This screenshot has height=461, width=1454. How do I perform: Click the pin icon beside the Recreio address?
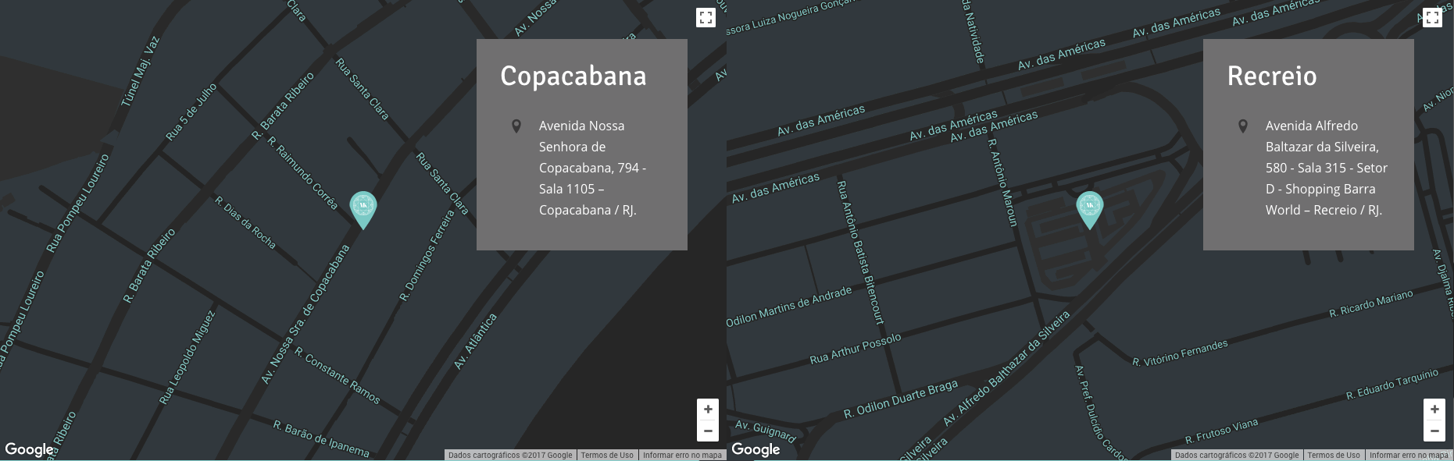[x=1243, y=126]
